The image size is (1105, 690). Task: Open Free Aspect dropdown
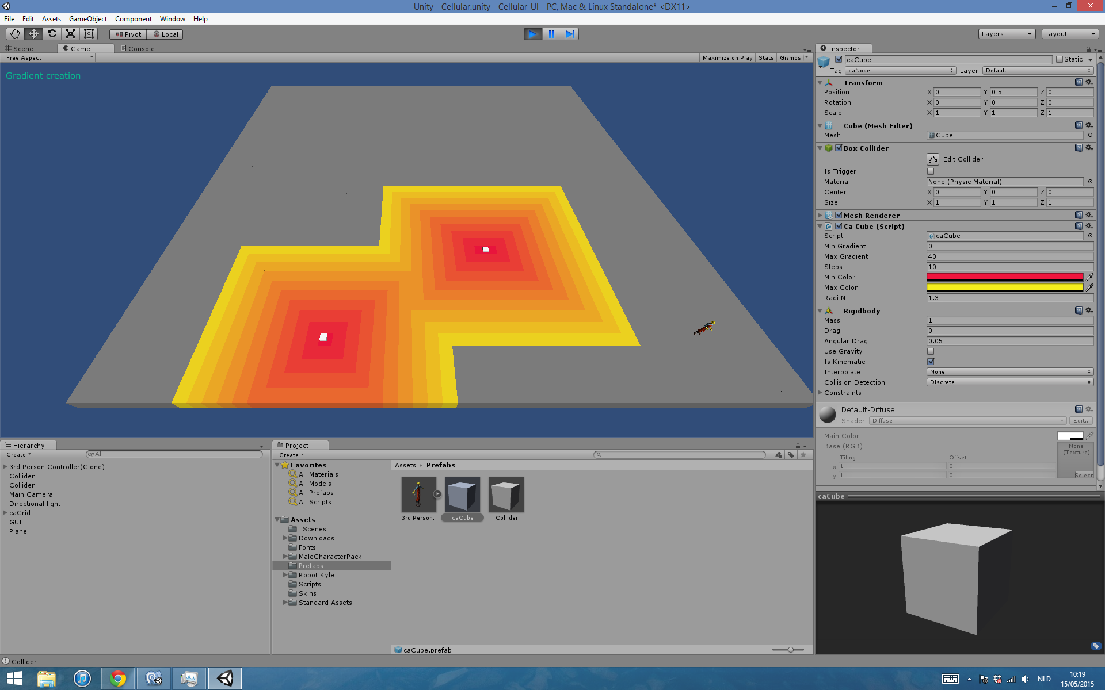[49, 58]
